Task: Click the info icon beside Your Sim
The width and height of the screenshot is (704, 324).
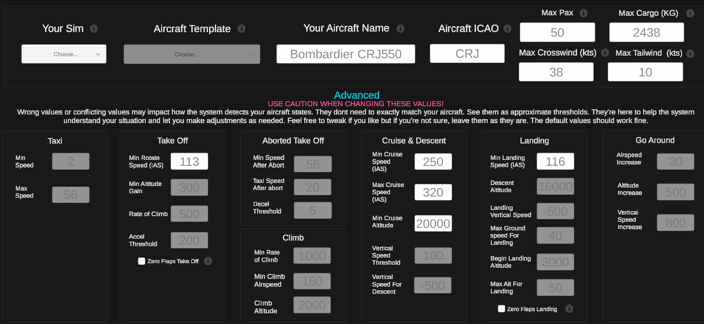Action: [94, 29]
